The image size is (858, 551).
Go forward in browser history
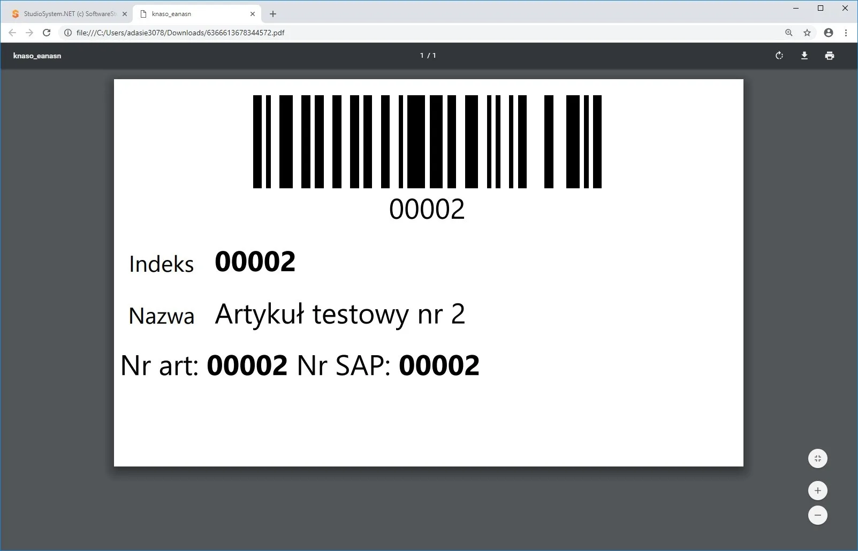click(x=29, y=33)
